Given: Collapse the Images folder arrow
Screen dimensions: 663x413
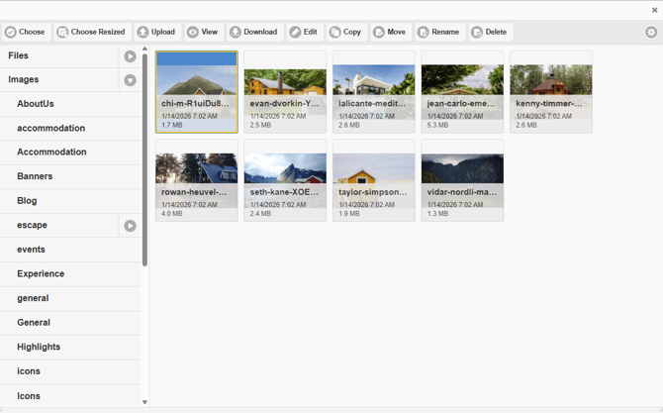Looking at the screenshot, I should point(130,80).
